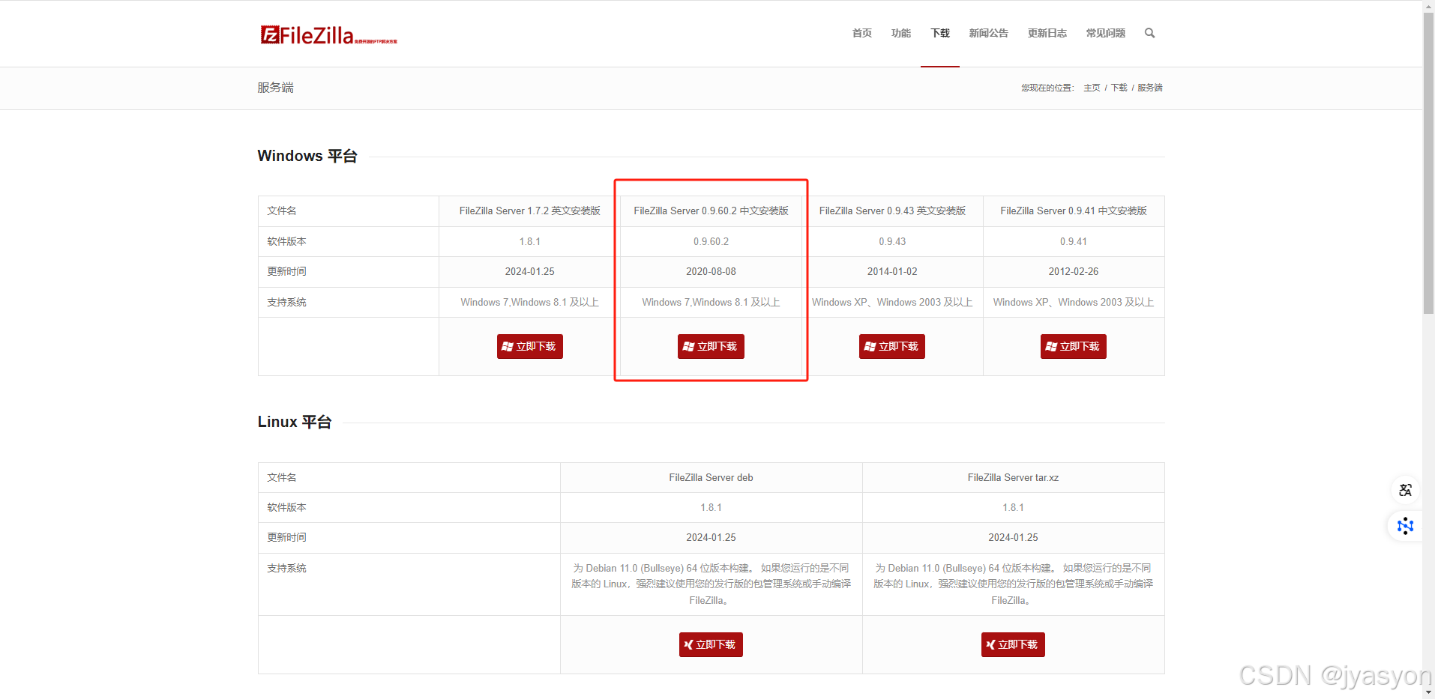The height and width of the screenshot is (699, 1435).
Task: Open the 常见问题 page
Action: tap(1104, 33)
